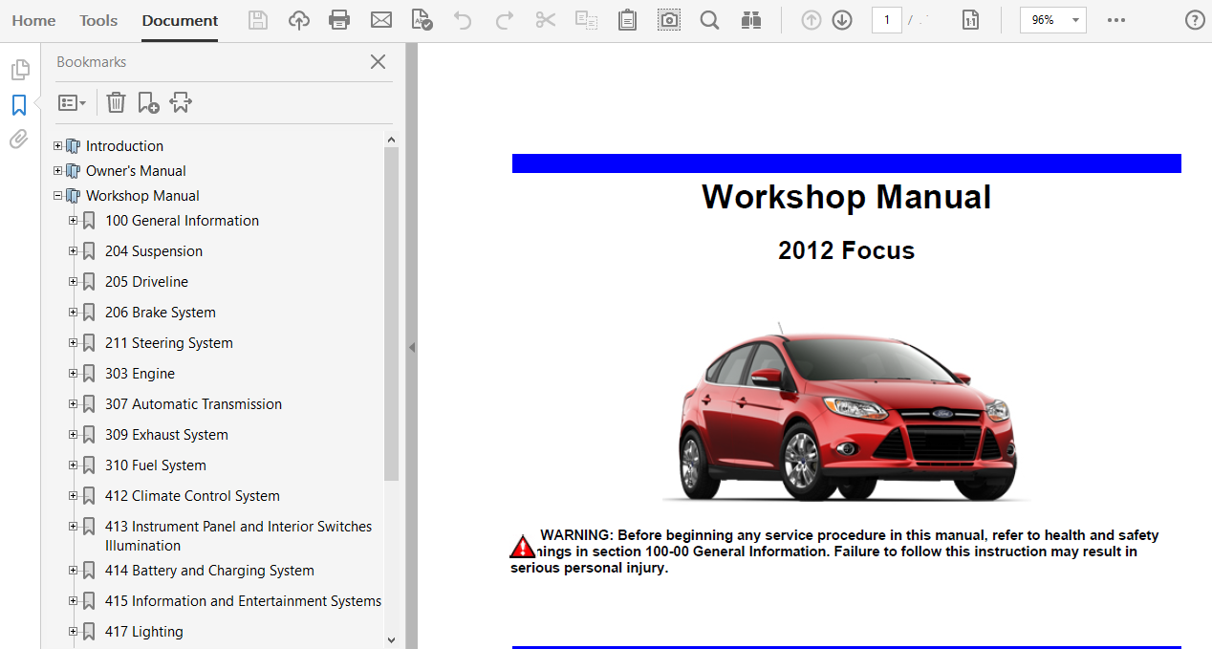Expand the Introduction bookmark

pos(58,146)
